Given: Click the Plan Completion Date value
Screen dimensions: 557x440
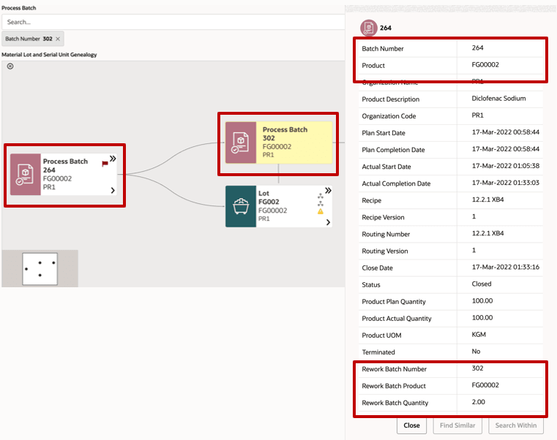Looking at the screenshot, I should (x=506, y=149).
